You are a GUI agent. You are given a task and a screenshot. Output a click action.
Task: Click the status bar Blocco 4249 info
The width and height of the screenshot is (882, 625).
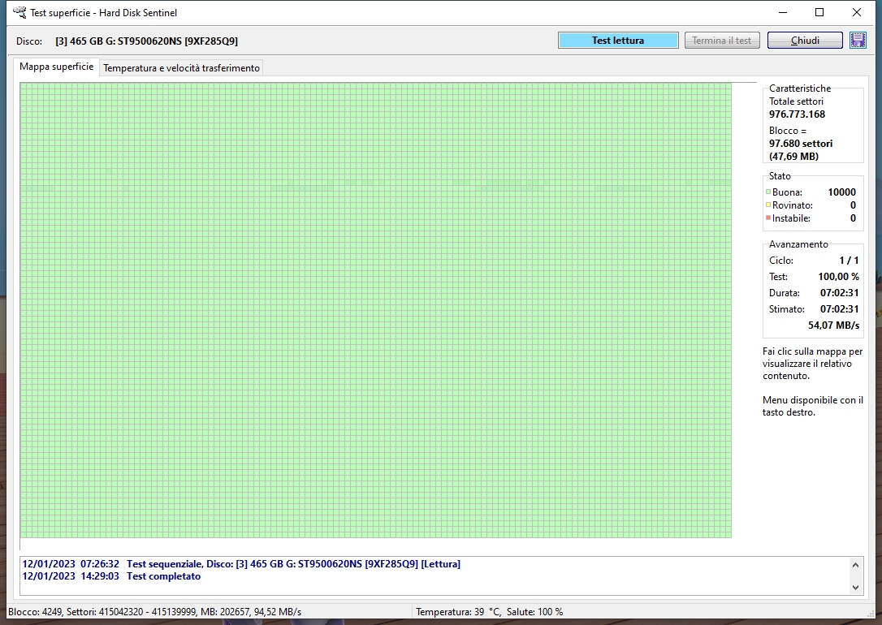click(x=154, y=611)
